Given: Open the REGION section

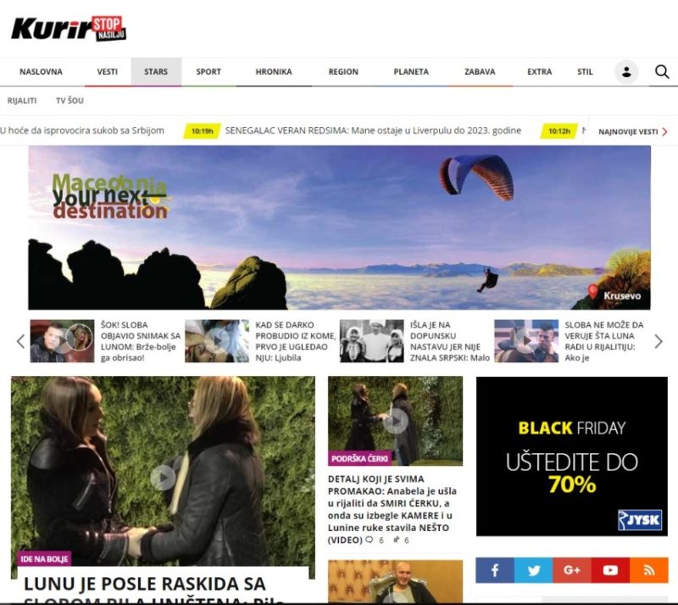Looking at the screenshot, I should tap(343, 72).
